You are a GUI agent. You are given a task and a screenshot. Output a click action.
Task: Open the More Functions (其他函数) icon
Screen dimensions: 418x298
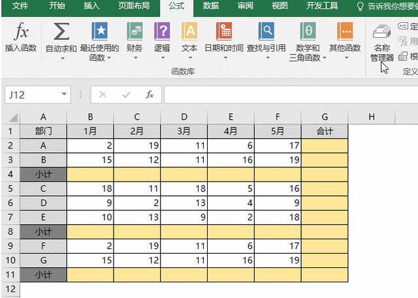[345, 31]
